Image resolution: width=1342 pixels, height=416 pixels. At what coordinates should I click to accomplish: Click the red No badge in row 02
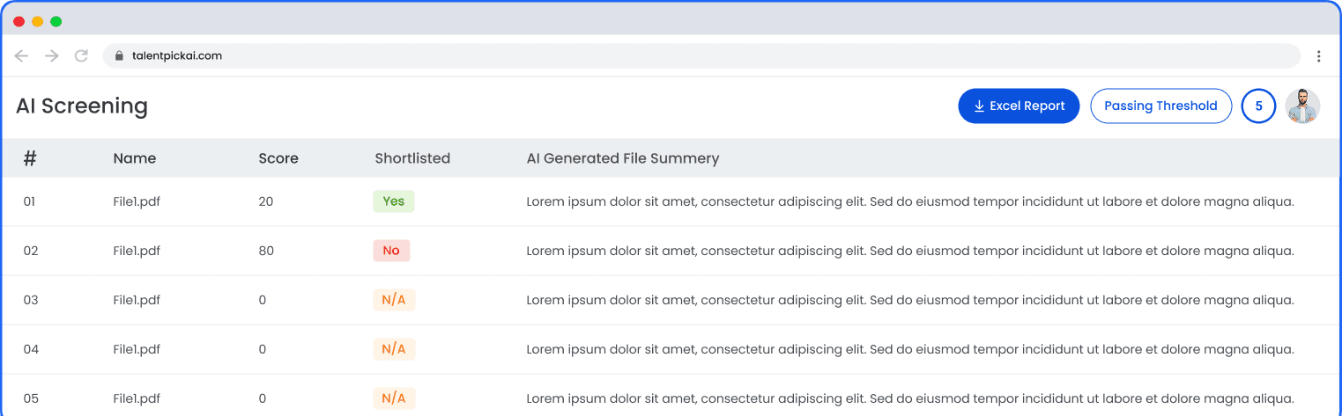(x=391, y=251)
